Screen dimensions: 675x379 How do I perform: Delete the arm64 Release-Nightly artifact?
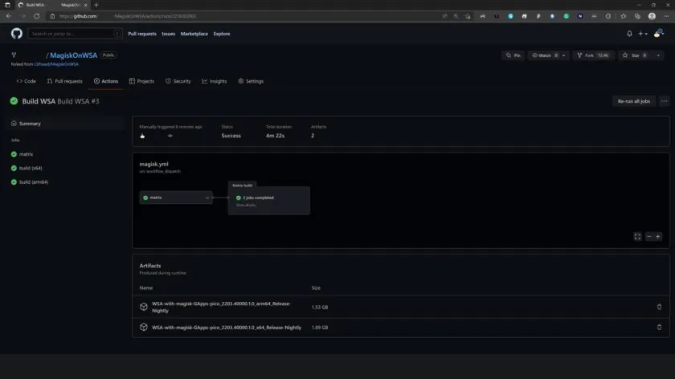(x=659, y=307)
